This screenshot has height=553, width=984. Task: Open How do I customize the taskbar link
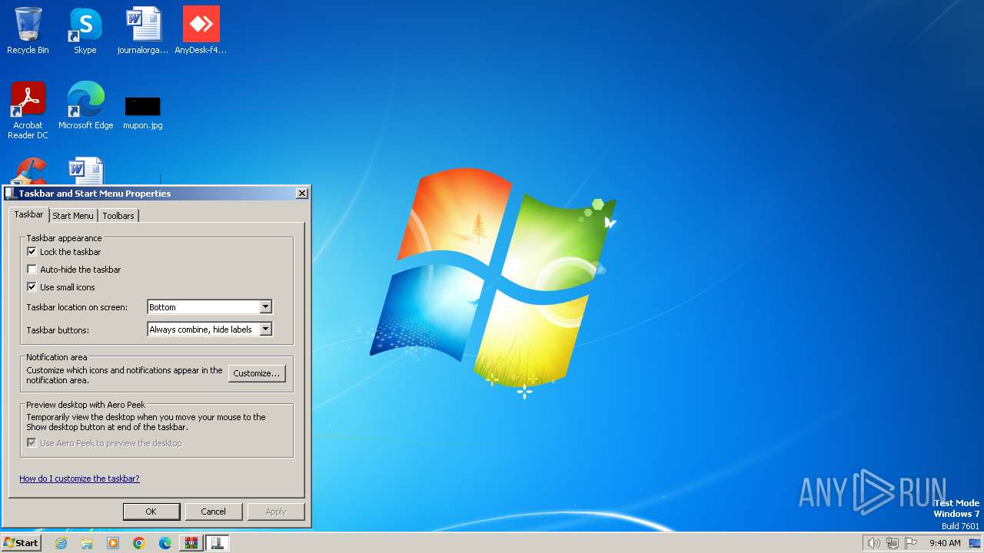(79, 478)
